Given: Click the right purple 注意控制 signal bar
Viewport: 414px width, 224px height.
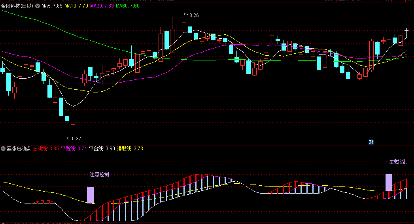Looking at the screenshot, I should coord(389,182).
